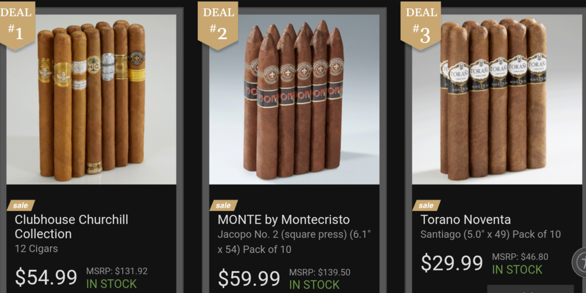Click the $59.99 price of MONTE
This screenshot has width=586, height=293.
[x=249, y=278]
